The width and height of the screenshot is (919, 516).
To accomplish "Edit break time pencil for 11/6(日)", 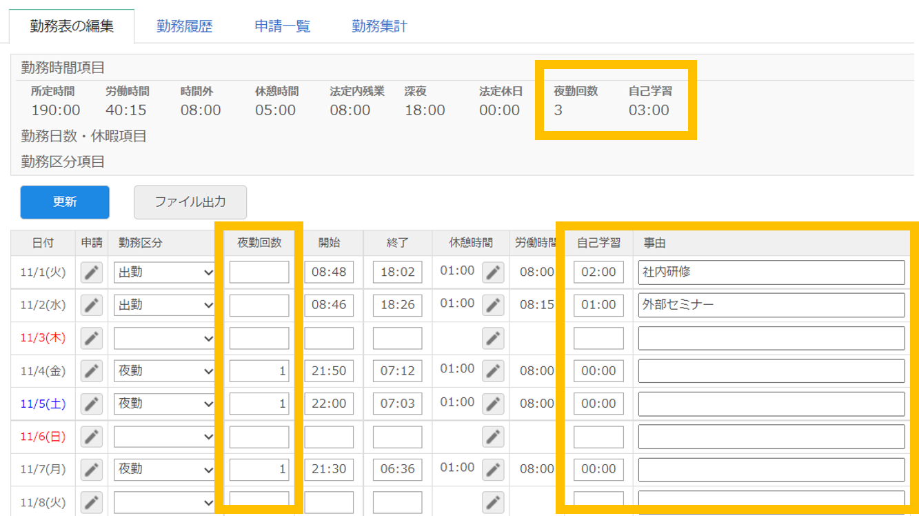I will (x=492, y=437).
